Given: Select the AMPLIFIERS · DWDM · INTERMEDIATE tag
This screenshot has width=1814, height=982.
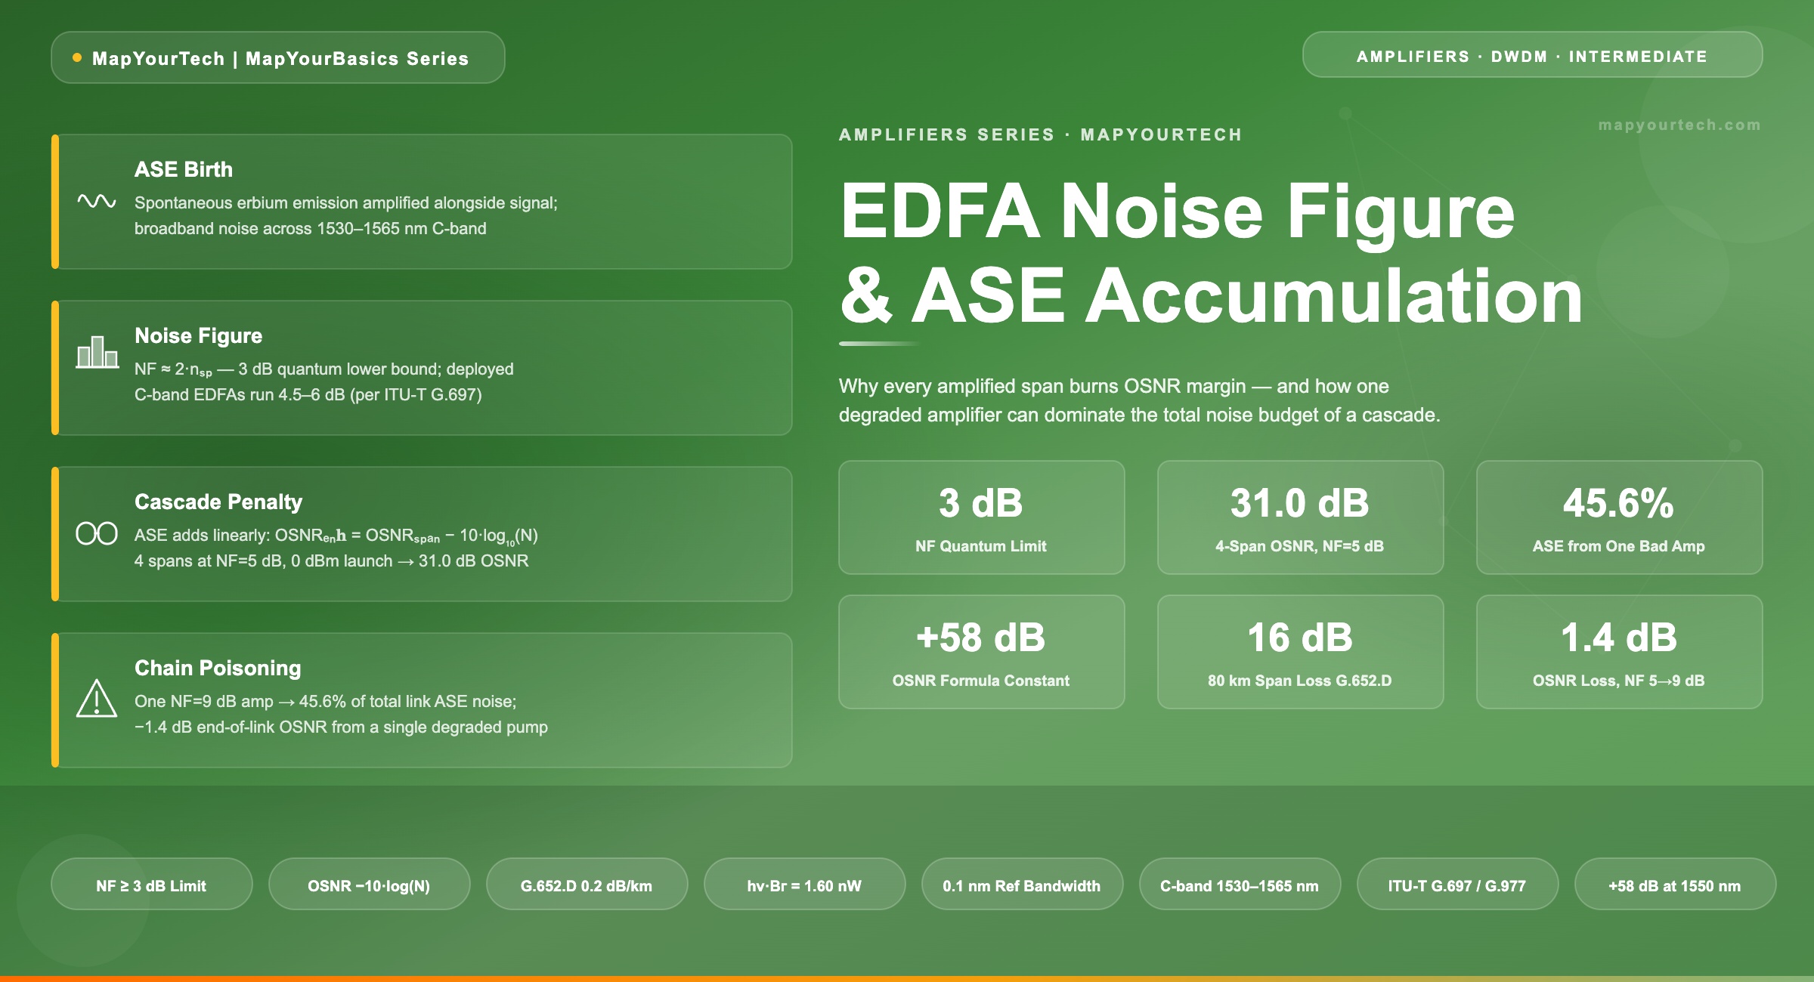Looking at the screenshot, I should click(1532, 55).
